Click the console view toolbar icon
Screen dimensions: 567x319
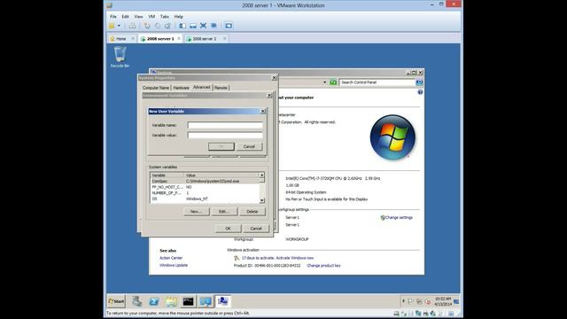coord(229,26)
